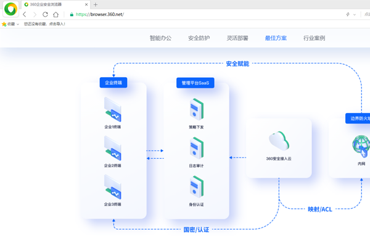Click the 企业1终端 terminal icon
Image resolution: width=370 pixels, height=247 pixels.
tap(113, 110)
